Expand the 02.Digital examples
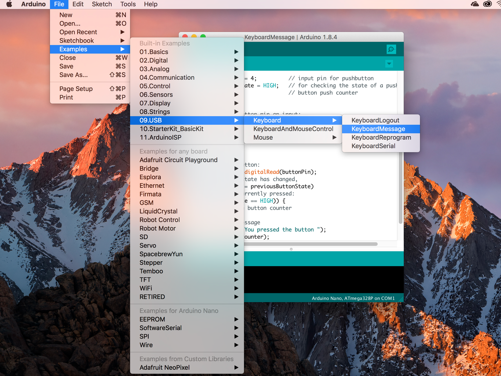The height and width of the screenshot is (376, 501). pos(187,61)
